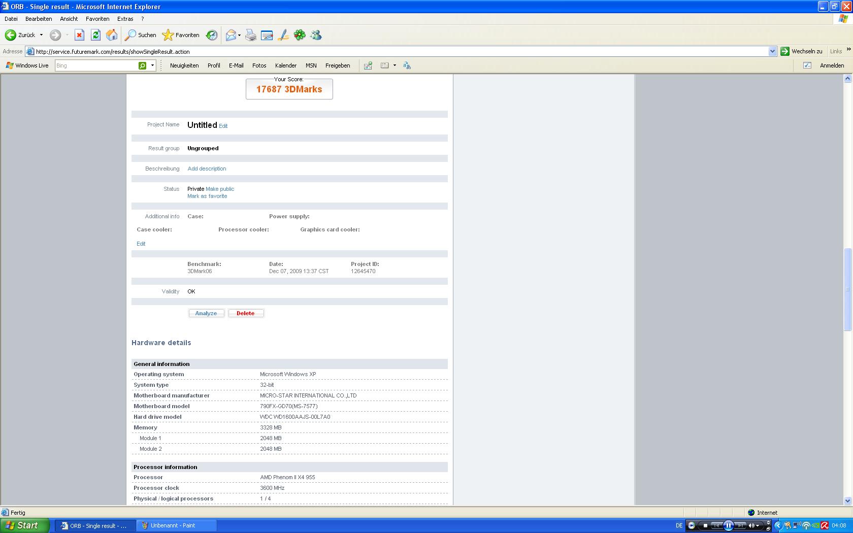The width and height of the screenshot is (853, 533).
Task: Click Edit link under Case cooler
Action: point(141,244)
